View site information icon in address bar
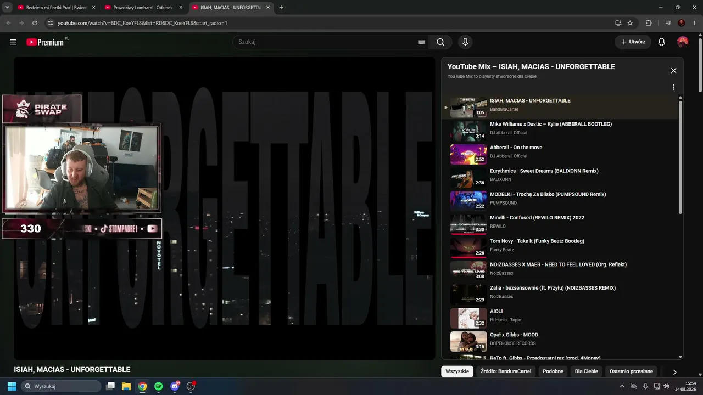 point(50,23)
